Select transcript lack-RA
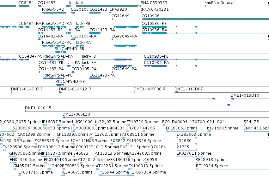The width and height of the screenshot is (269, 177). (83, 43)
